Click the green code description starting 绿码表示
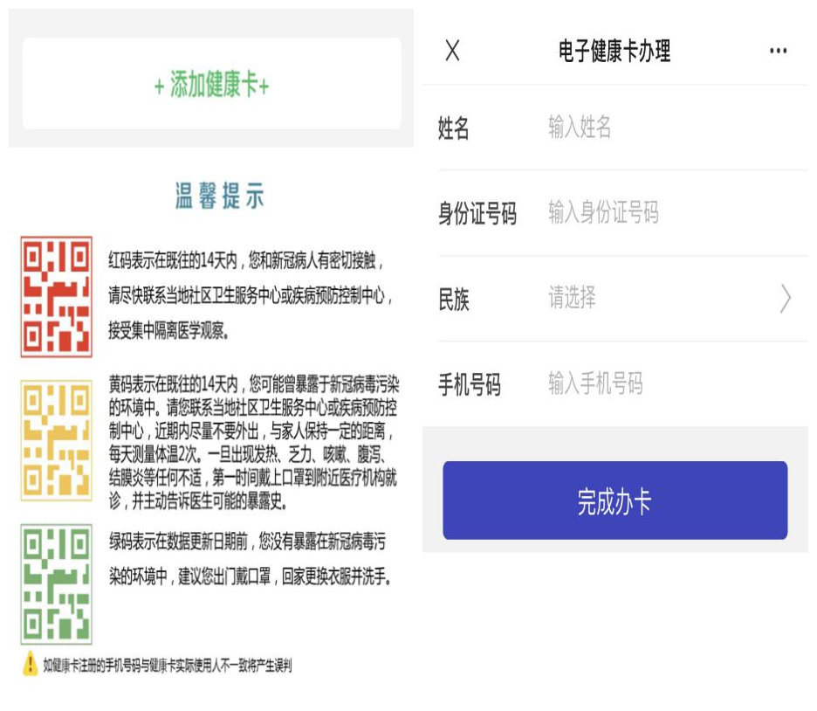Image resolution: width=817 pixels, height=711 pixels. click(251, 559)
